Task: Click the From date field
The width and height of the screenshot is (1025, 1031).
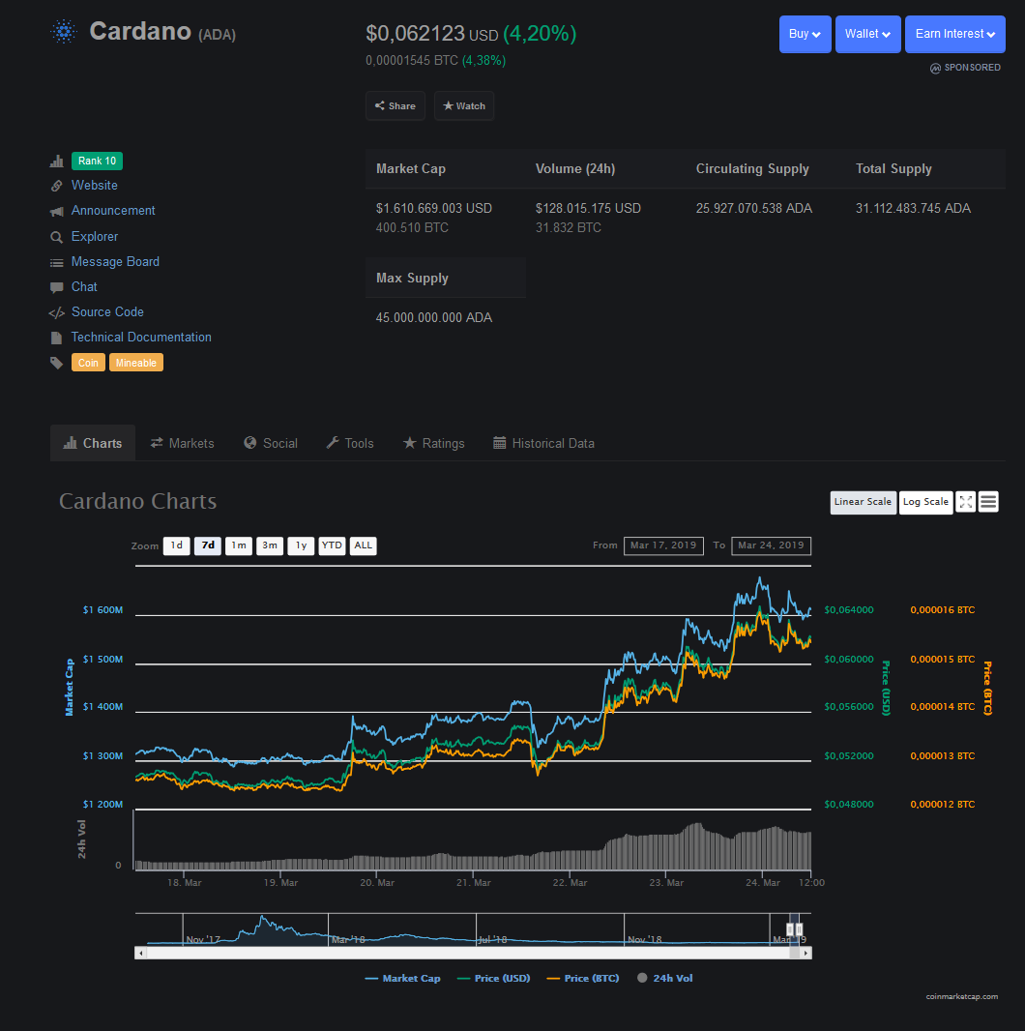Action: 663,545
